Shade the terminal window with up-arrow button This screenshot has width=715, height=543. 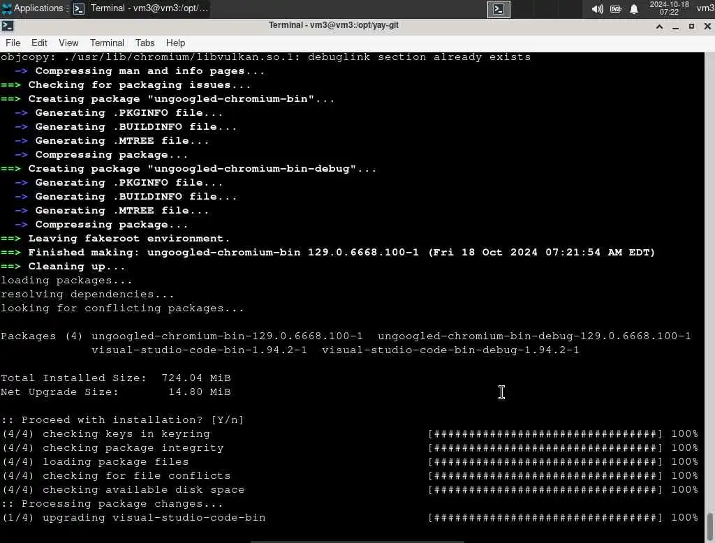click(659, 27)
